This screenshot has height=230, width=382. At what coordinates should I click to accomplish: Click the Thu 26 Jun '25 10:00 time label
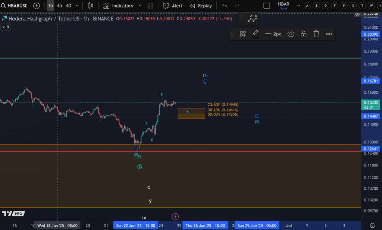(205, 226)
